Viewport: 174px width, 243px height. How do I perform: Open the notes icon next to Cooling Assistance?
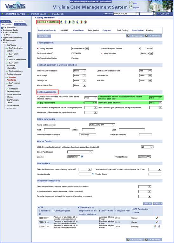pyautogui.click(x=65, y=22)
